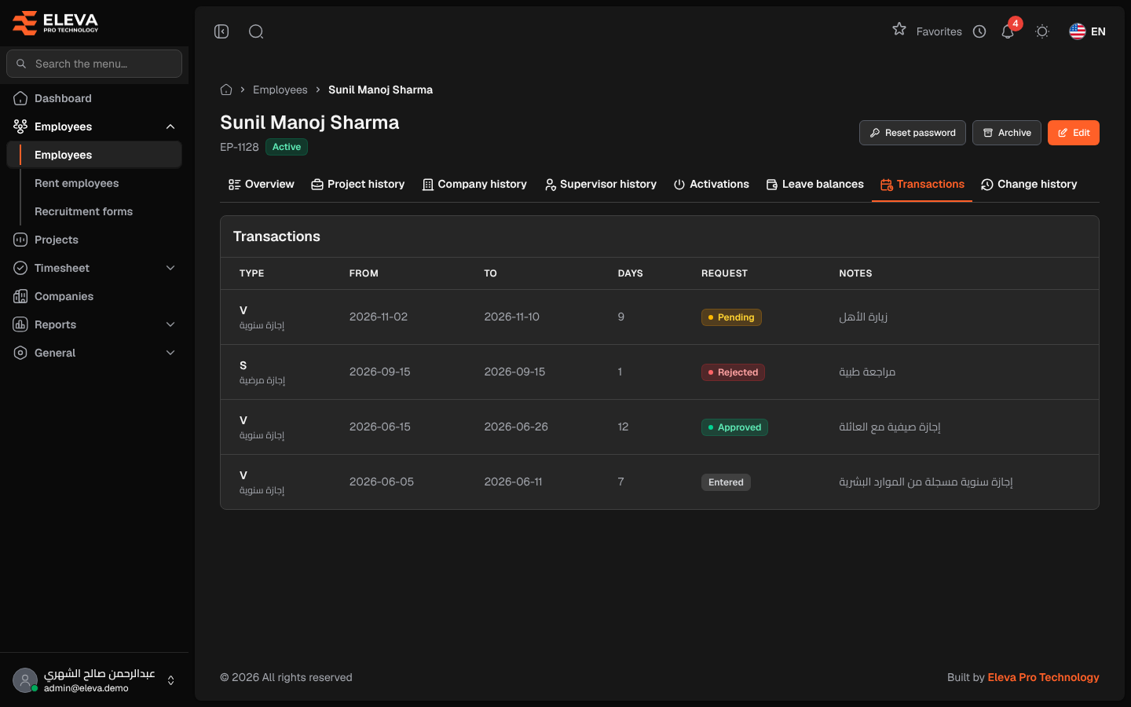Click the Eleva Pro Technology logo
This screenshot has width=1131, height=707.
tap(56, 23)
